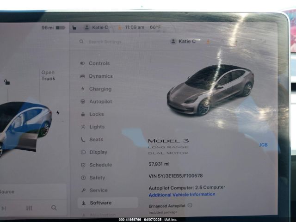Open the Locks settings section
This screenshot has height=222, width=296.
[x=96, y=114]
